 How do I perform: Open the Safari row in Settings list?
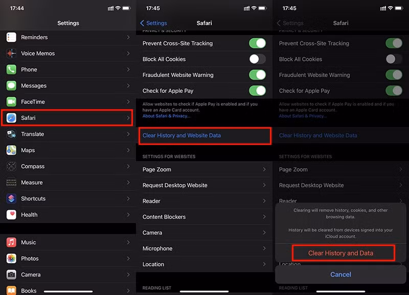coord(67,118)
